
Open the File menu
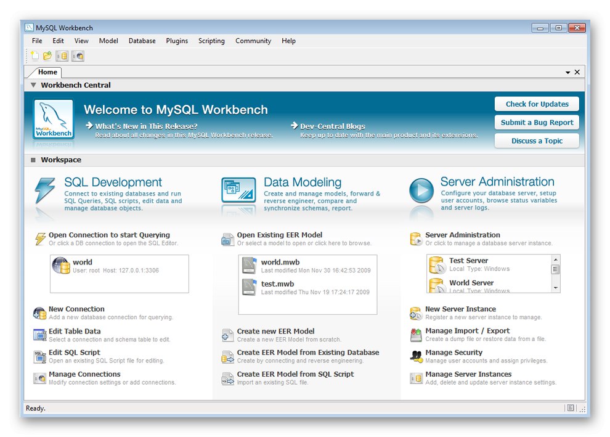[37, 41]
